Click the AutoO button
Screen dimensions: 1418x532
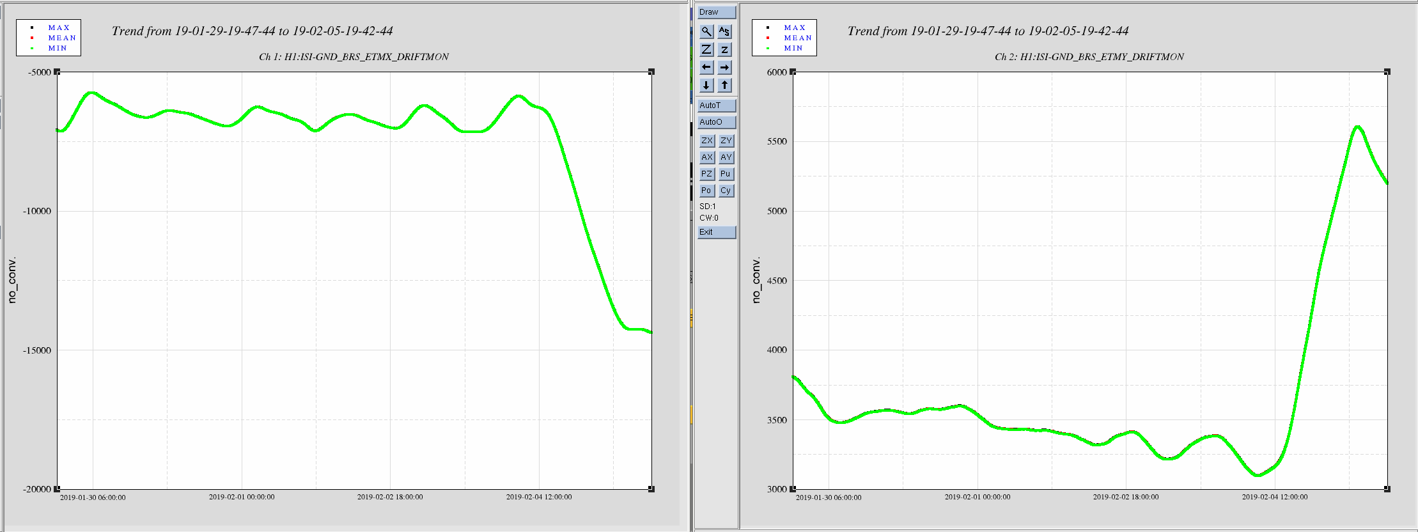[716, 122]
